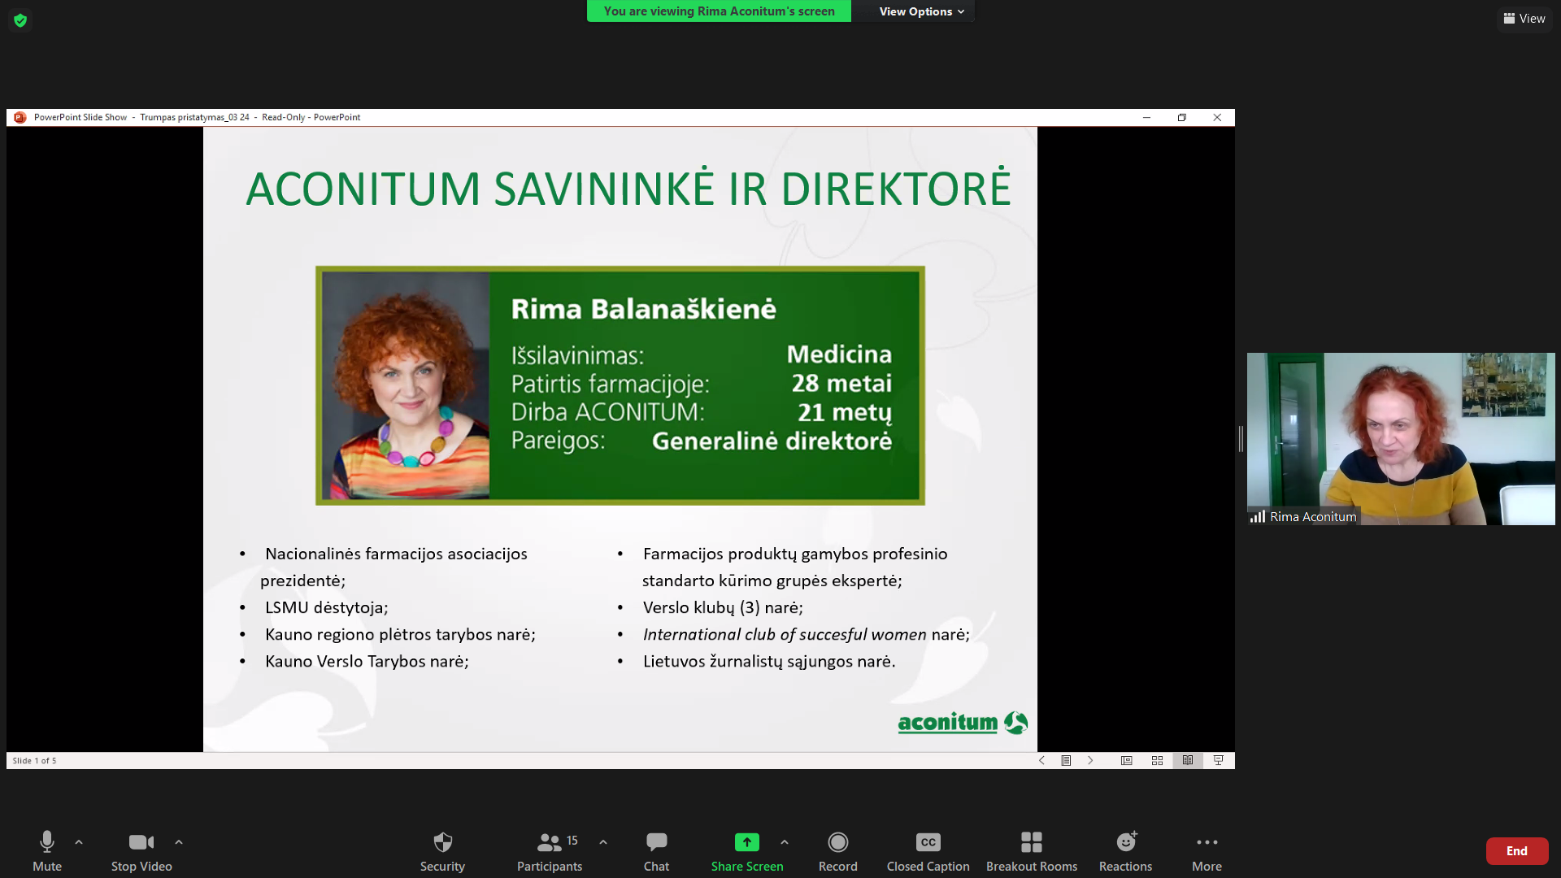The image size is (1561, 878).
Task: Go to previous slide arrow
Action: click(1041, 760)
